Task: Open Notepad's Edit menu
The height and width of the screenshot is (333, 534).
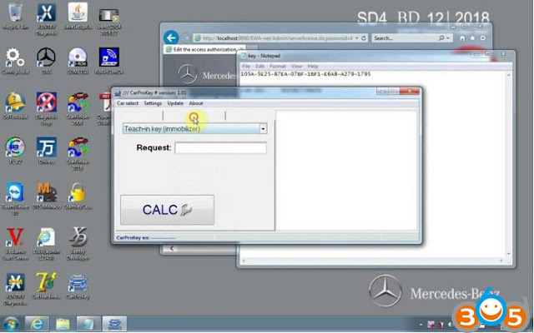Action: click(x=259, y=66)
